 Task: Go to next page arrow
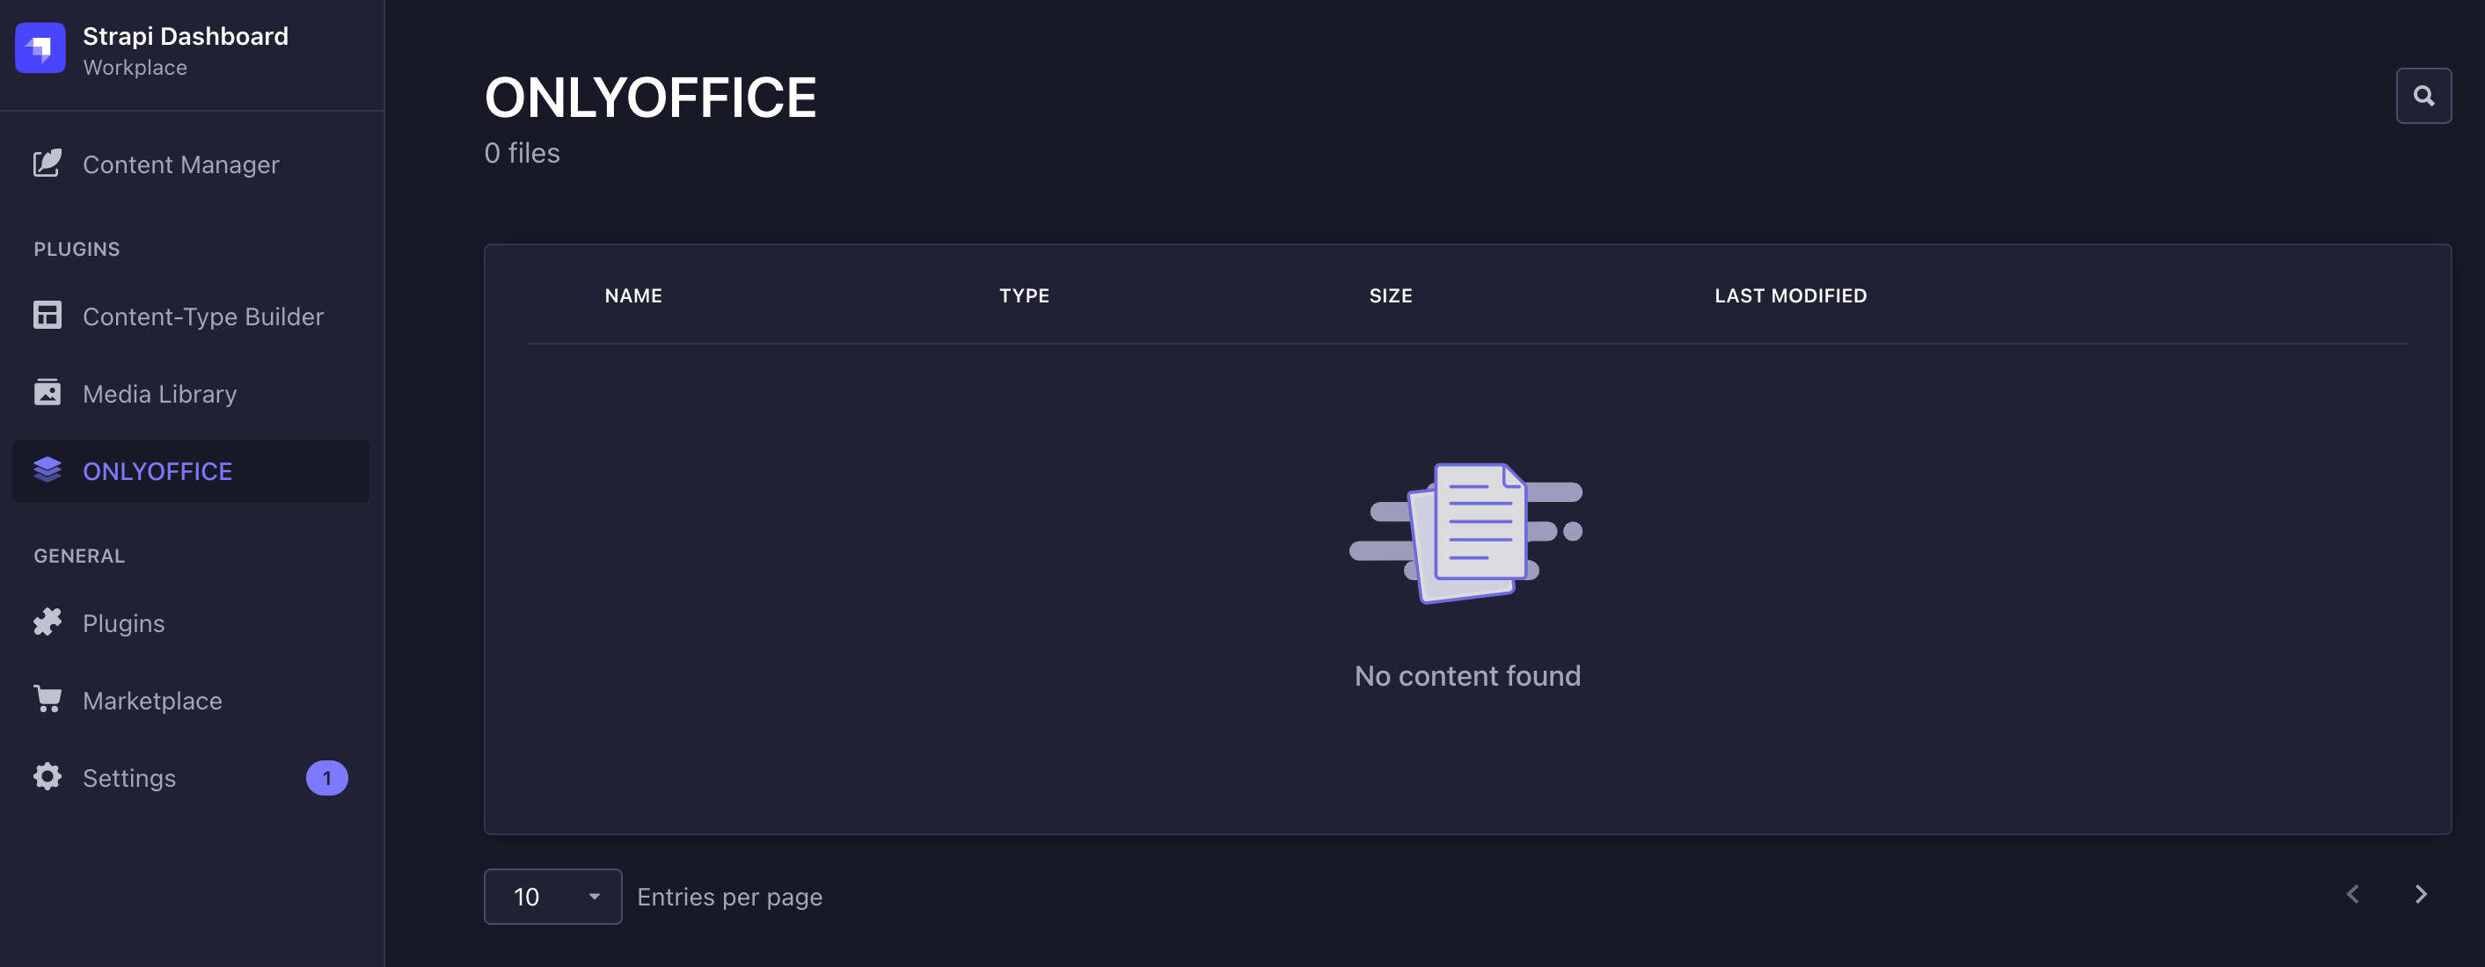tap(2421, 895)
